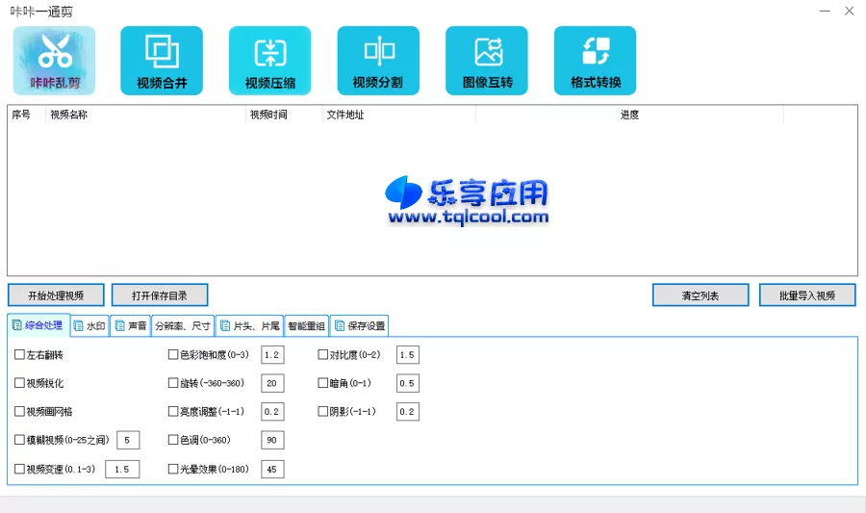Click the 批量导入视频 button

[807, 295]
